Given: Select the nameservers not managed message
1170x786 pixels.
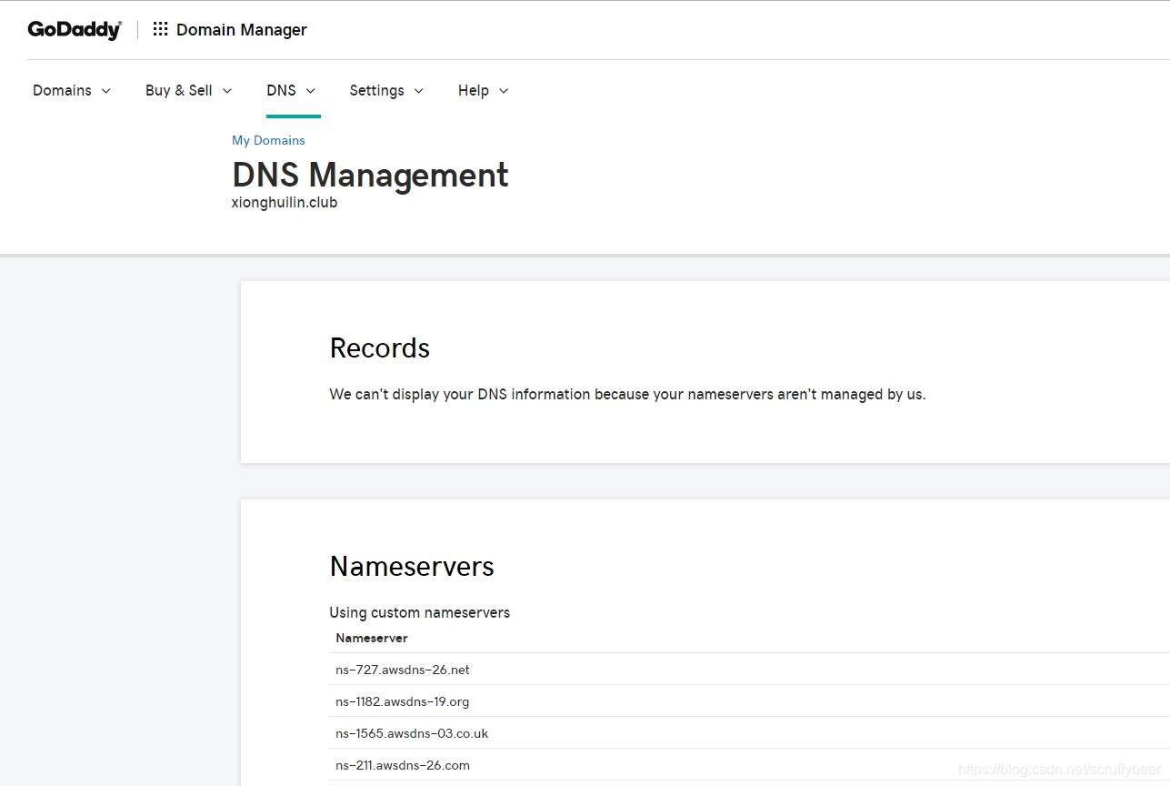Looking at the screenshot, I should coord(627,394).
